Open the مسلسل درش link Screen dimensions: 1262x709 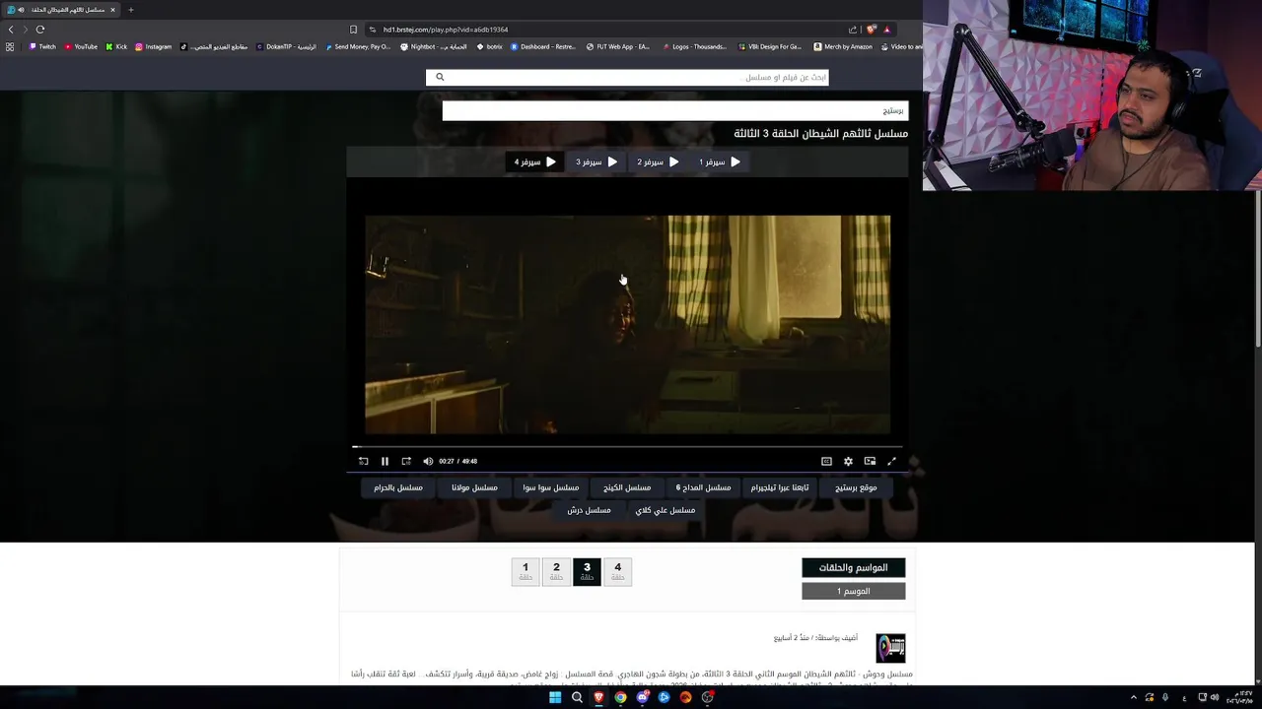589,510
